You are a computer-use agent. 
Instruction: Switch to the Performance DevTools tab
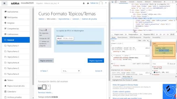pos(157,2)
